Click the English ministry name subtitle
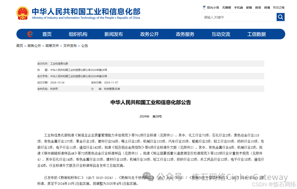This screenshot has width=297, height=189. pos(86,18)
